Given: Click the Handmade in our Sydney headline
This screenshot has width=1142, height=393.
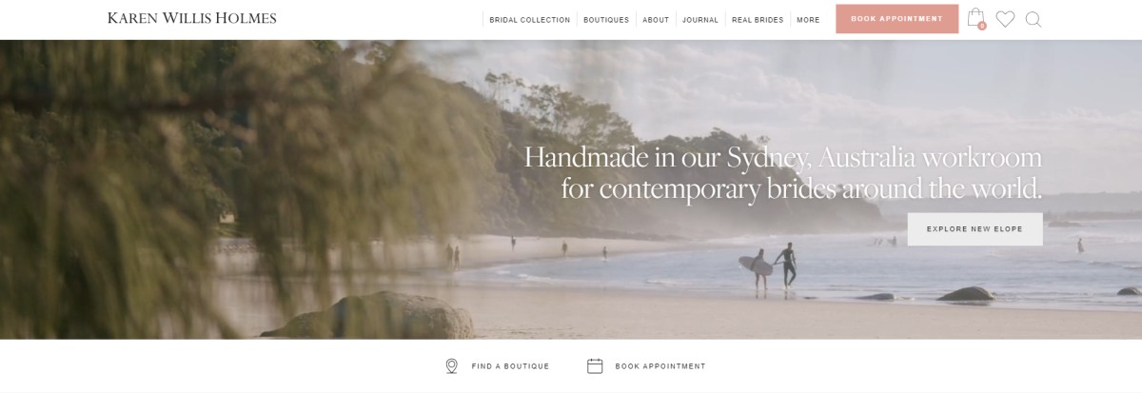Looking at the screenshot, I should click(x=783, y=172).
